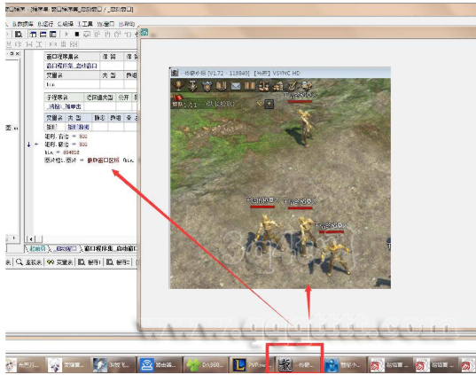
Task: Click the square button beside team bar X
Action: click(269, 104)
